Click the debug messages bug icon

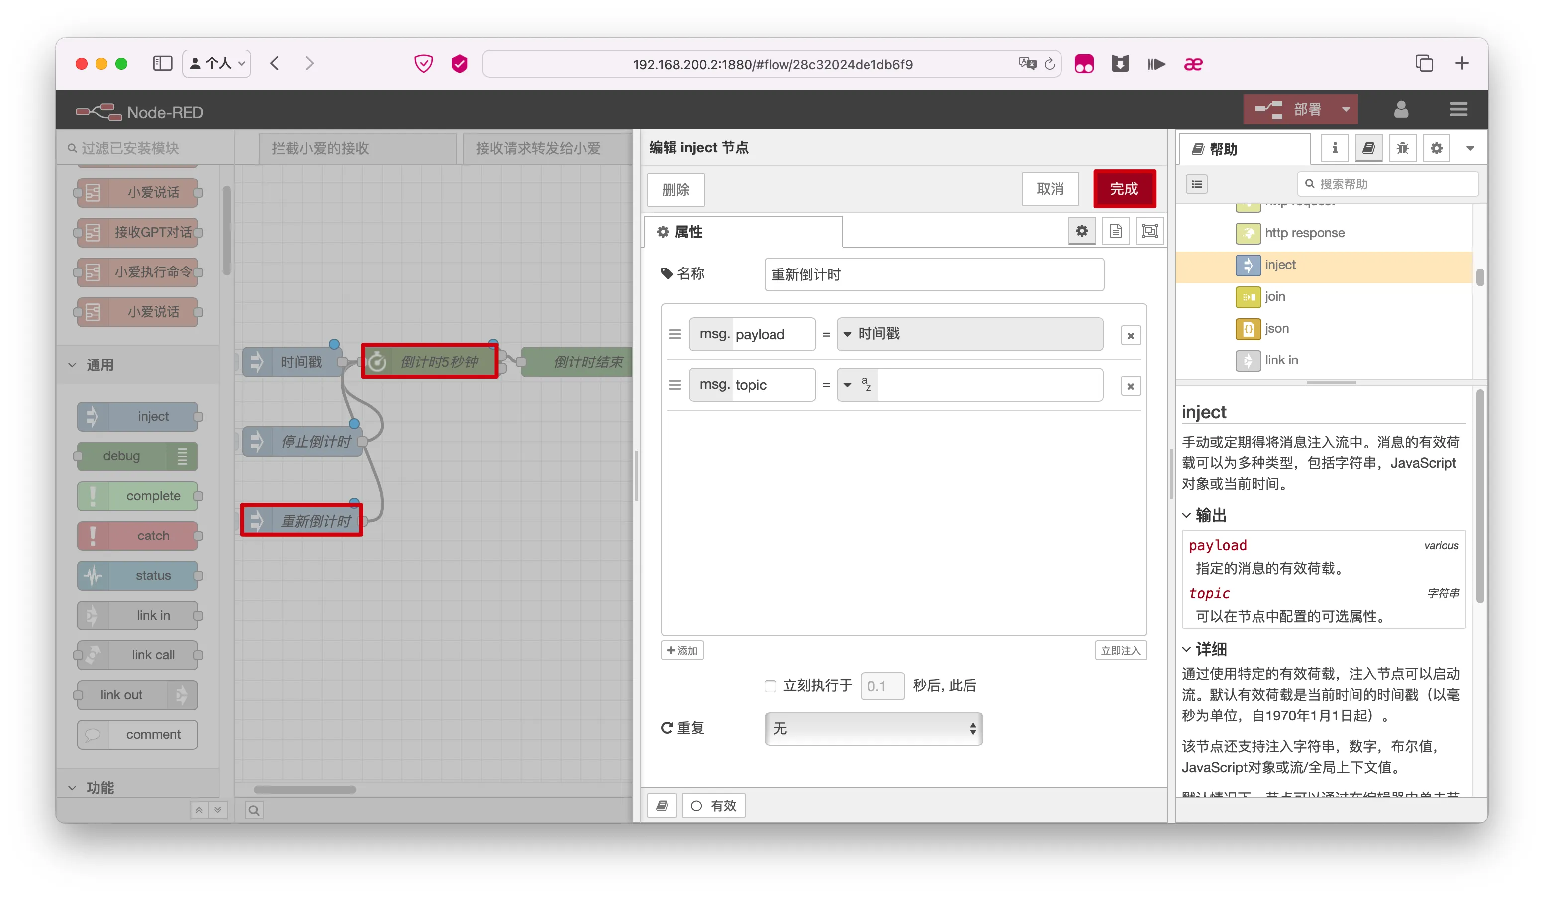tap(1402, 148)
